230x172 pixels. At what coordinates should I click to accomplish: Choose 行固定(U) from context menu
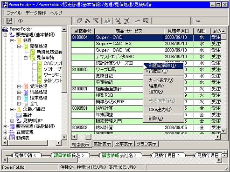(163, 71)
